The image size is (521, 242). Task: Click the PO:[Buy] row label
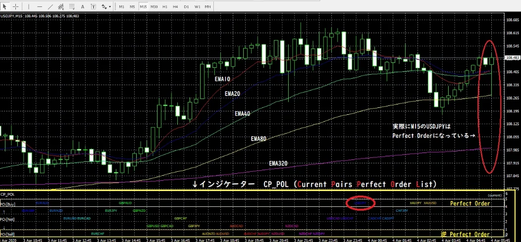(x=7, y=204)
